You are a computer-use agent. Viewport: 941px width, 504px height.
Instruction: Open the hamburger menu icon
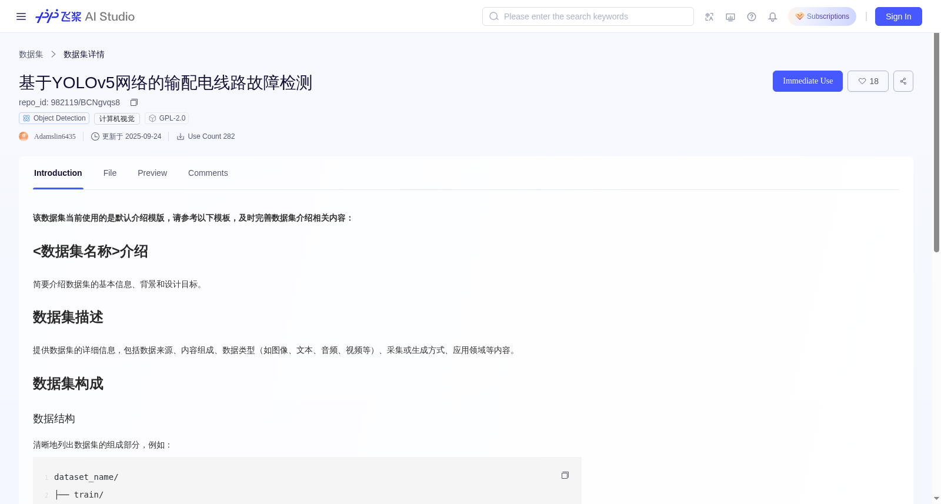pyautogui.click(x=21, y=16)
